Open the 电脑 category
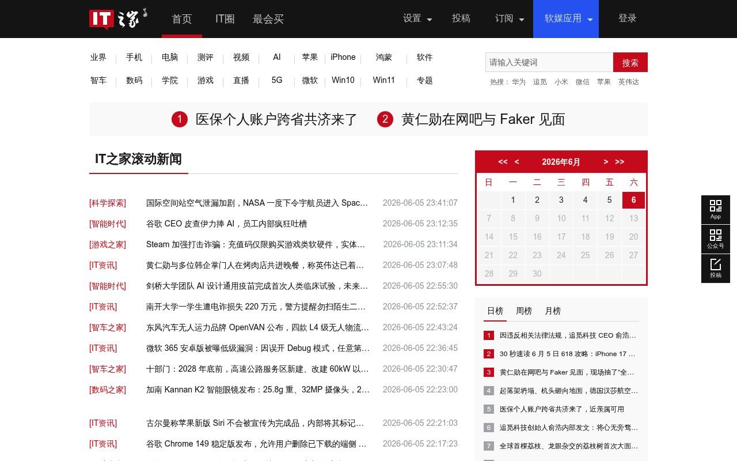This screenshot has height=461, width=737. pos(170,57)
